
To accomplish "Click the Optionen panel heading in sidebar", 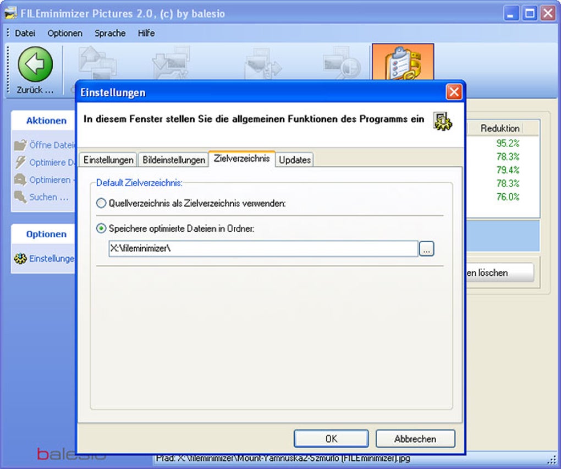I will [x=47, y=234].
